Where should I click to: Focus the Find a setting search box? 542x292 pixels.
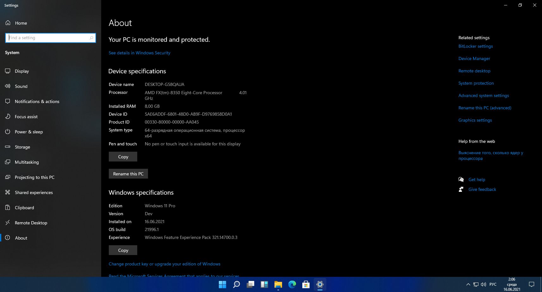(51, 38)
